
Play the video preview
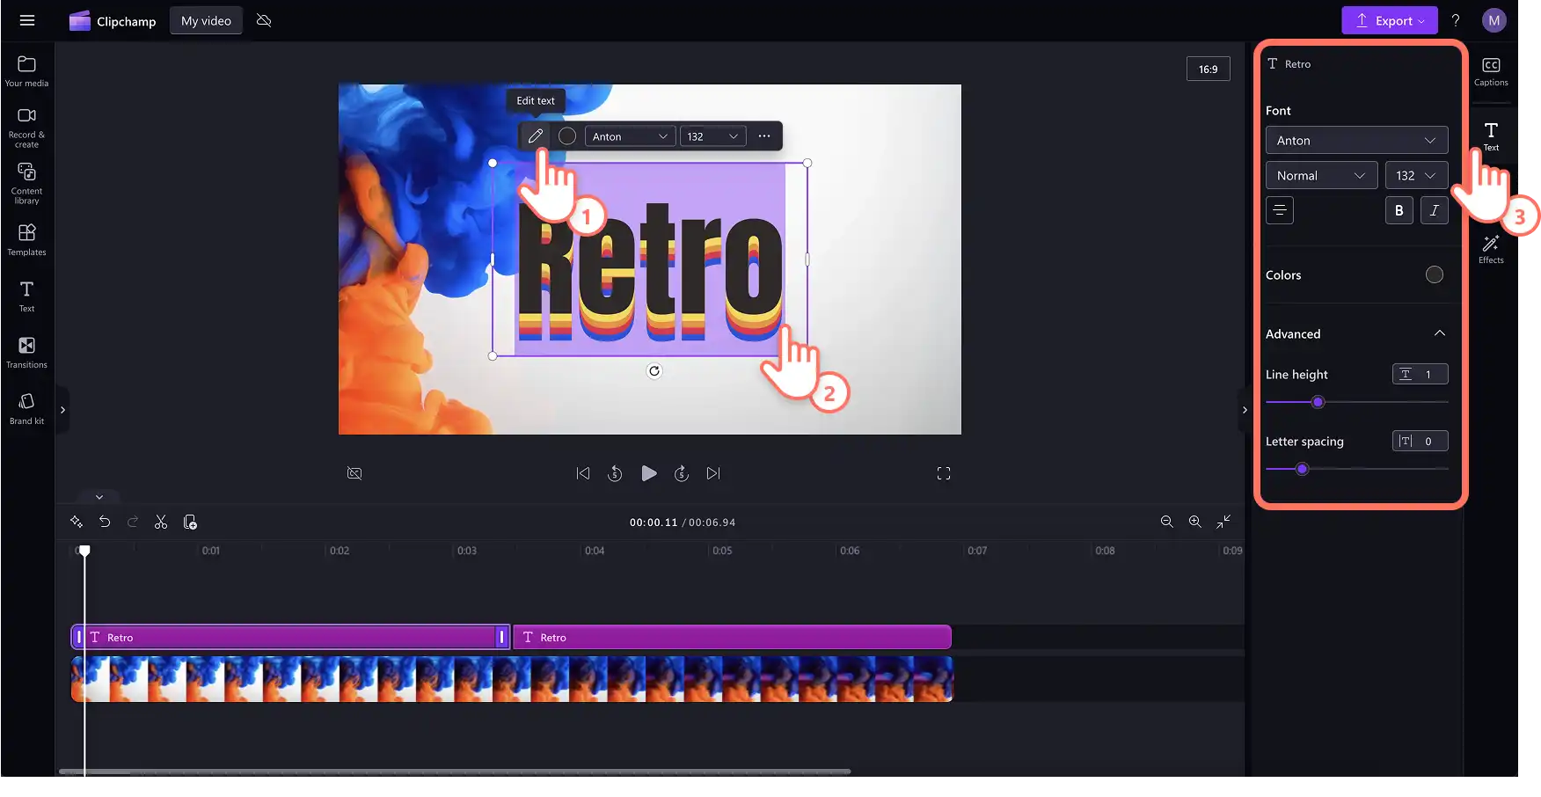(x=649, y=473)
